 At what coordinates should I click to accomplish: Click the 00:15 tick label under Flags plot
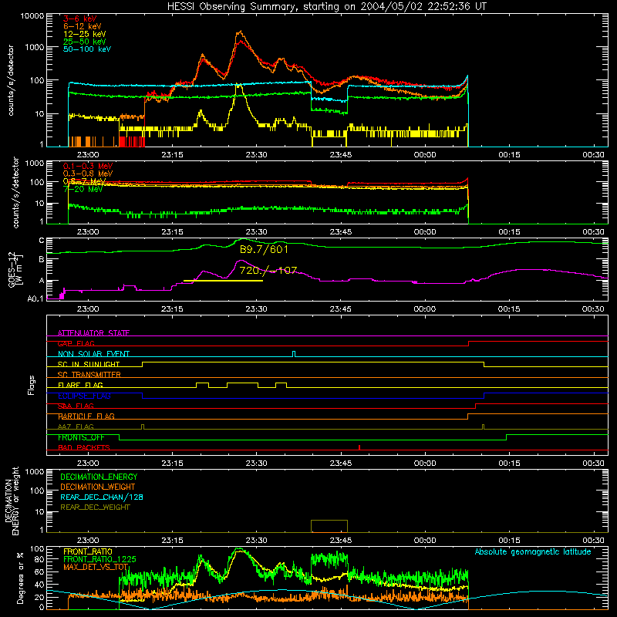coord(509,464)
